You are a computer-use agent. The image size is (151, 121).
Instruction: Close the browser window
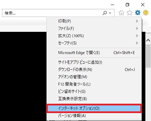[143, 5]
